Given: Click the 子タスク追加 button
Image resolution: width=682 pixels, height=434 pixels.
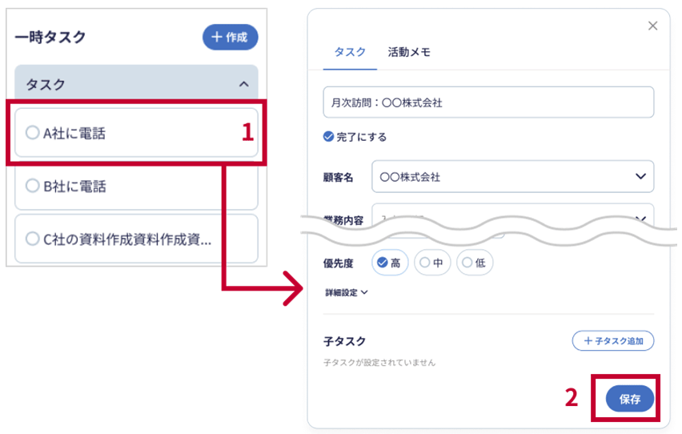Looking at the screenshot, I should coord(612,341).
